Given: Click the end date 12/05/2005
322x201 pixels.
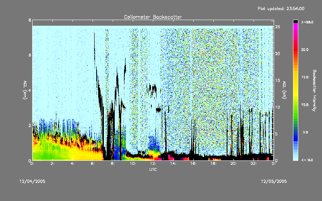Looking at the screenshot, I should tap(274, 181).
